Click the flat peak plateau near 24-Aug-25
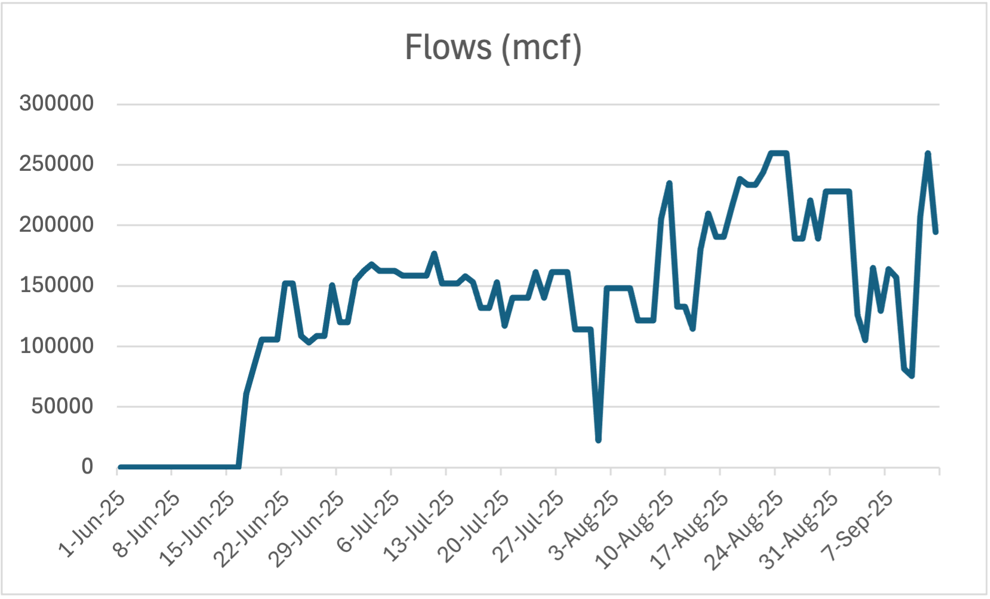 779,153
